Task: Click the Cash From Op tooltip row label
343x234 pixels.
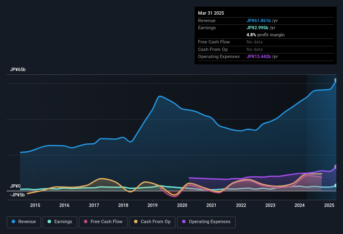Action: 213,49
